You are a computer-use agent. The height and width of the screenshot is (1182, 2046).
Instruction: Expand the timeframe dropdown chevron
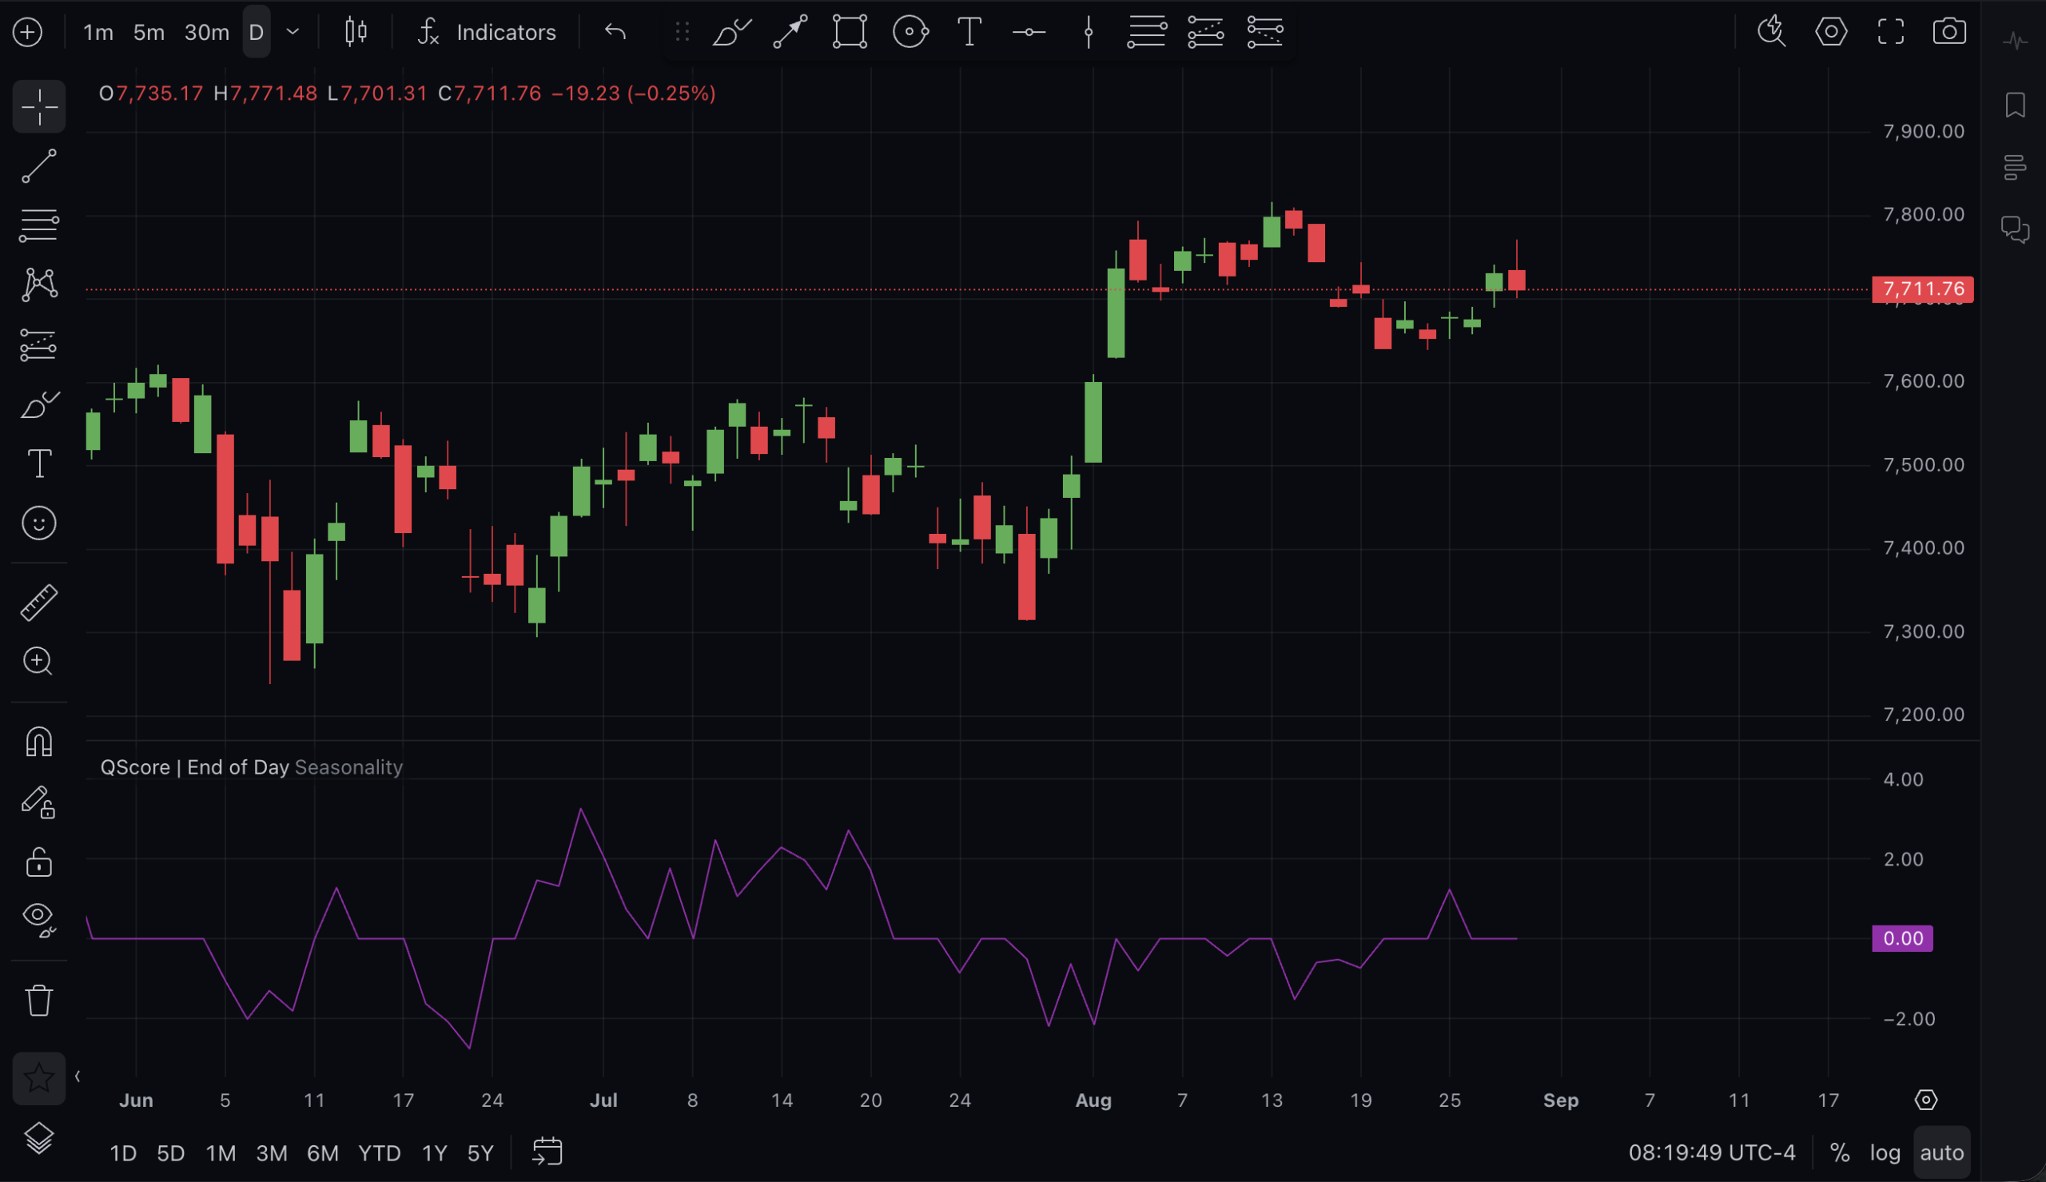pyautogui.click(x=293, y=33)
